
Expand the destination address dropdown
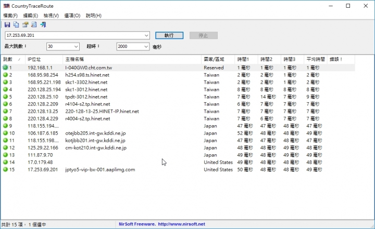(x=148, y=35)
